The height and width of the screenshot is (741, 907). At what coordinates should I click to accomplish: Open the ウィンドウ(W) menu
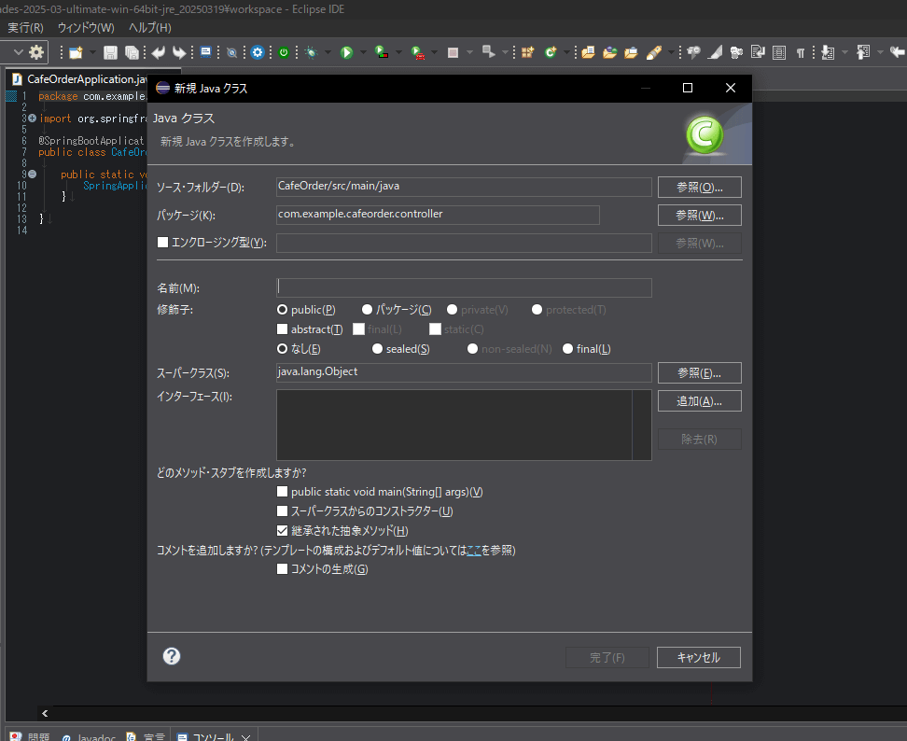point(86,27)
